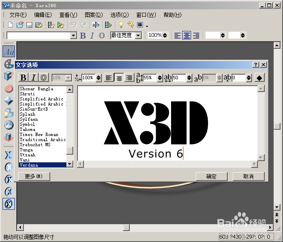
Task: Open the 选项(O) menu
Action: (119, 15)
